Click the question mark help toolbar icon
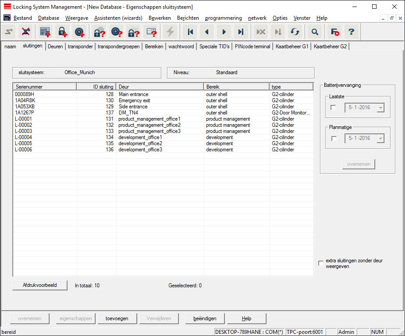Screen dimensions: 405x336 pyautogui.click(x=351, y=32)
